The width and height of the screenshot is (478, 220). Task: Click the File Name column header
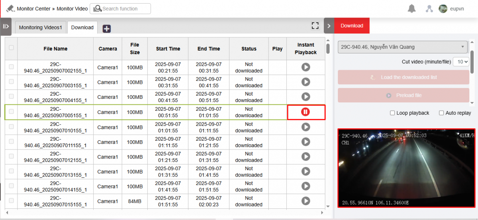pyautogui.click(x=55, y=49)
